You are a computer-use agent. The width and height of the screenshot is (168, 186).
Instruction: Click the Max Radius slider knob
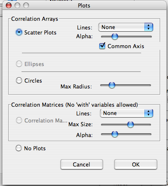(x=112, y=85)
